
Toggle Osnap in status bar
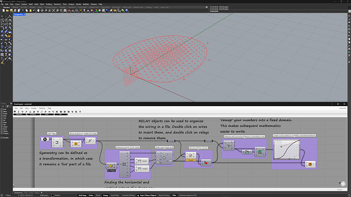pos(105,195)
